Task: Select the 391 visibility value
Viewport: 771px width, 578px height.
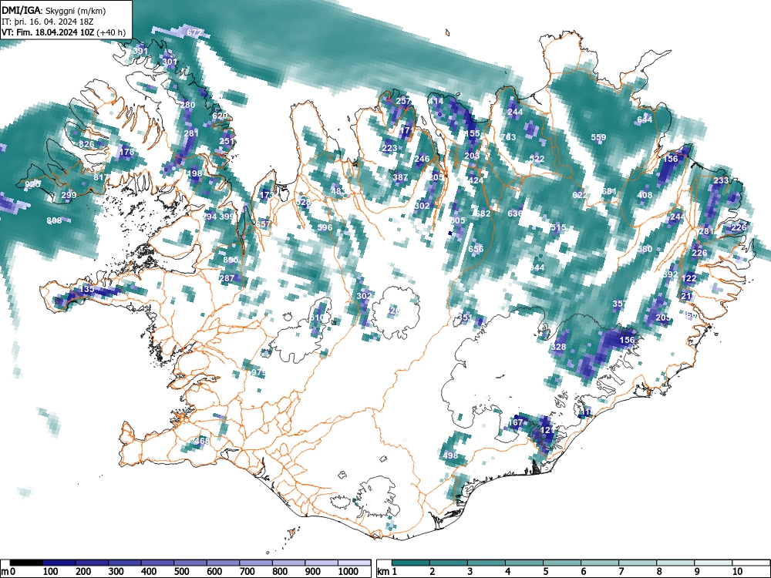Action: (x=140, y=51)
